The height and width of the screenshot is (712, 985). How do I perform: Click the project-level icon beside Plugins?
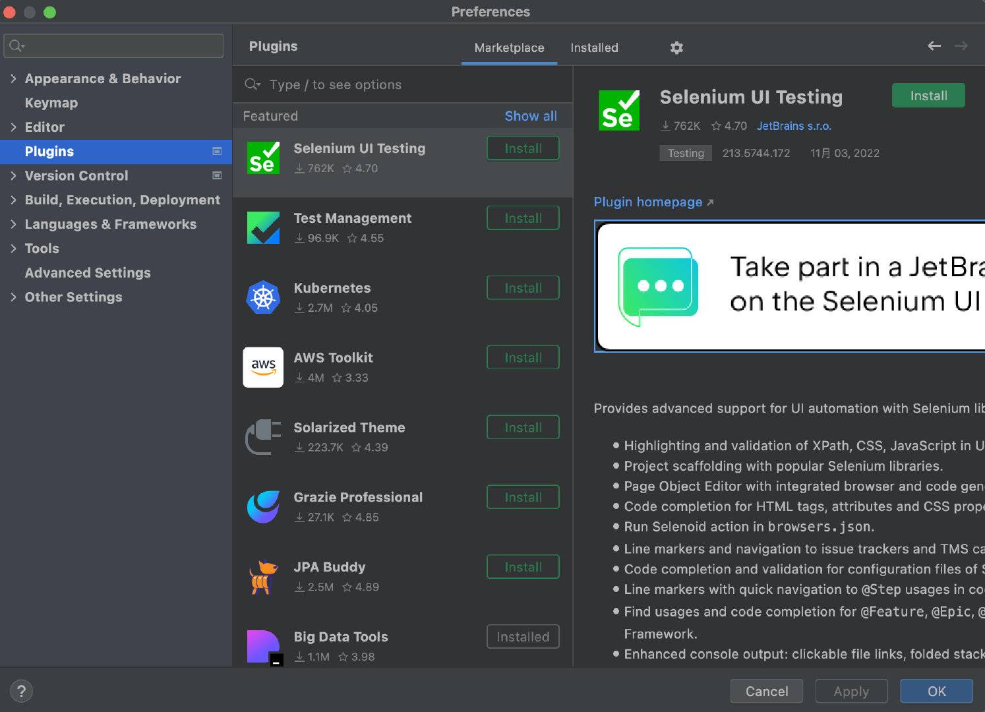coord(217,151)
